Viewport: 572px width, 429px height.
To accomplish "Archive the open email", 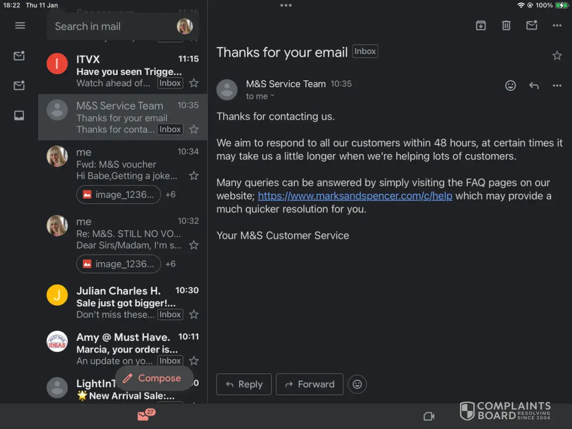I will point(481,26).
